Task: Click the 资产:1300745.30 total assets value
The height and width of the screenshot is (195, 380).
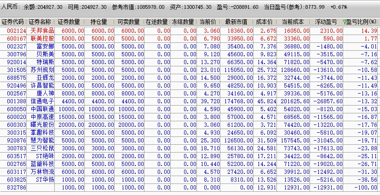Action: pos(191,7)
